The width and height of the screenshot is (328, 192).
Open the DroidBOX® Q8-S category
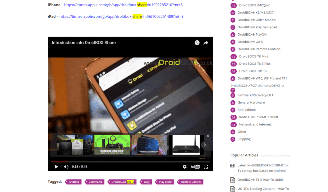250,42
